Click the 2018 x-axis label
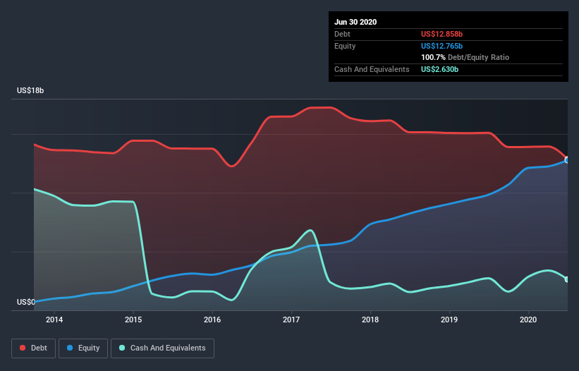579x371 pixels. click(370, 320)
